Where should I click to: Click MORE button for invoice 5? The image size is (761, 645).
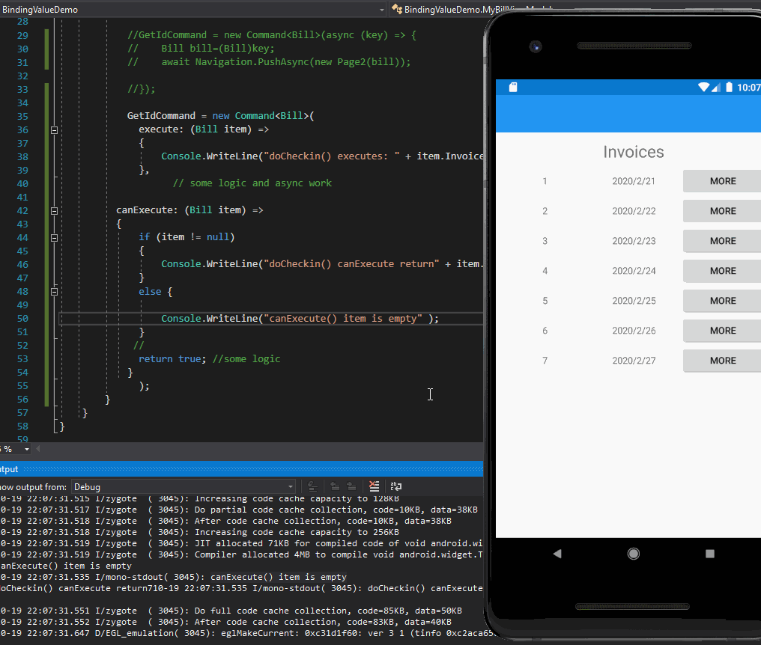(x=723, y=301)
